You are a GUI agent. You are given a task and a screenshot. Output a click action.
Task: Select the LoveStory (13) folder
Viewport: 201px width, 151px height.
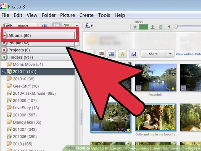[x=38, y=108]
